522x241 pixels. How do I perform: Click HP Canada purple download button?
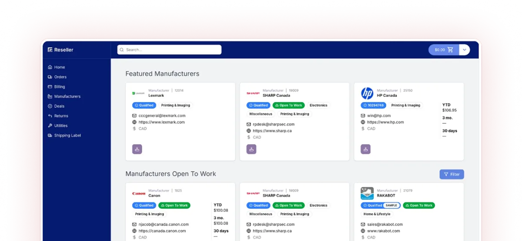coord(366,149)
